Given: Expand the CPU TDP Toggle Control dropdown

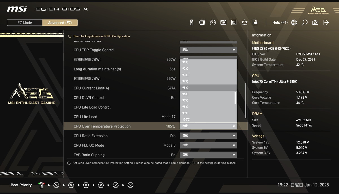Looking at the screenshot, I should (208, 50).
